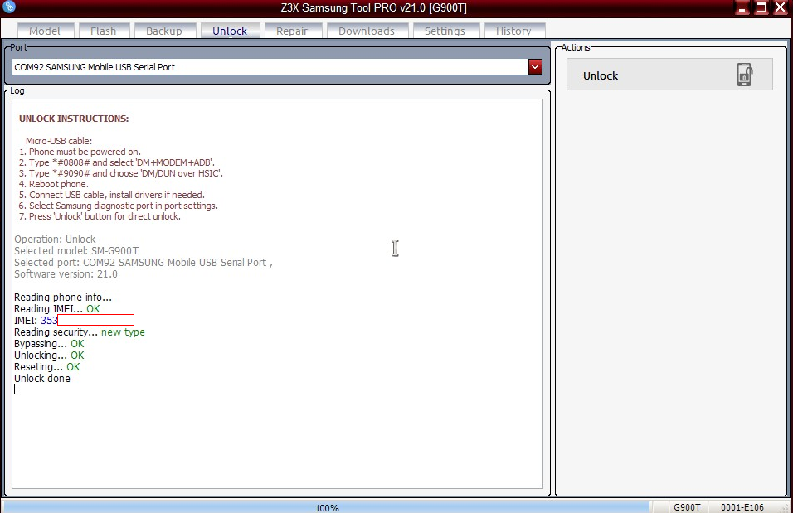
Task: Switch to the Repair tab
Action: click(292, 31)
